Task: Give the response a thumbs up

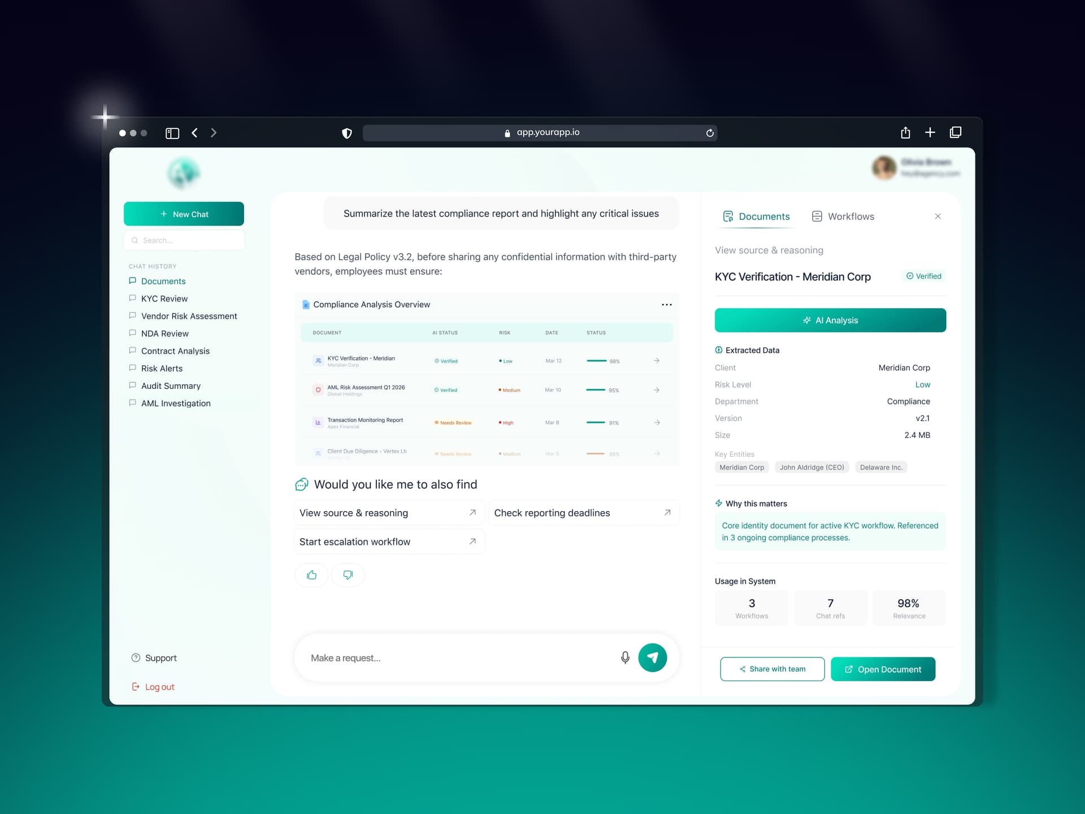Action: click(x=311, y=575)
